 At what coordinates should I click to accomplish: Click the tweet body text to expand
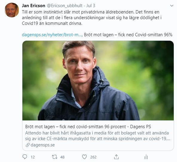tap(92, 18)
